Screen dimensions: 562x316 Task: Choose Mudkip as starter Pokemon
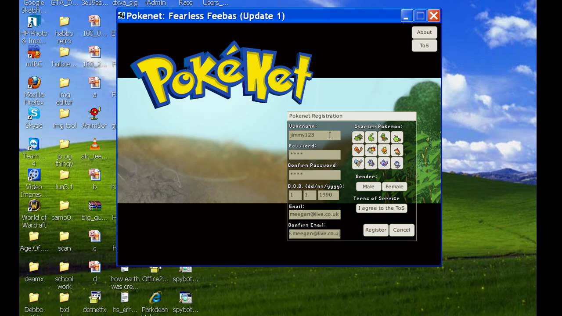[384, 163]
